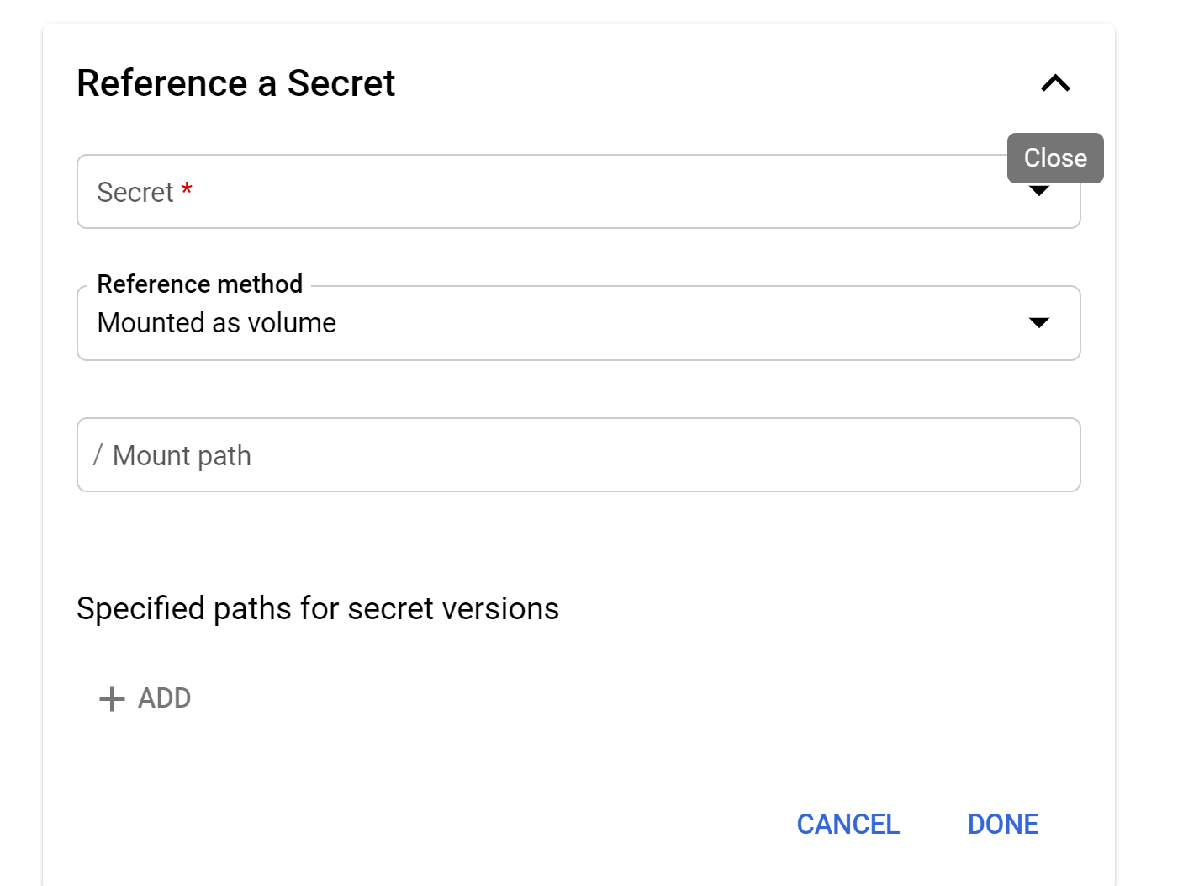The image size is (1199, 886).
Task: Click the red required asterisk
Action: tap(187, 190)
